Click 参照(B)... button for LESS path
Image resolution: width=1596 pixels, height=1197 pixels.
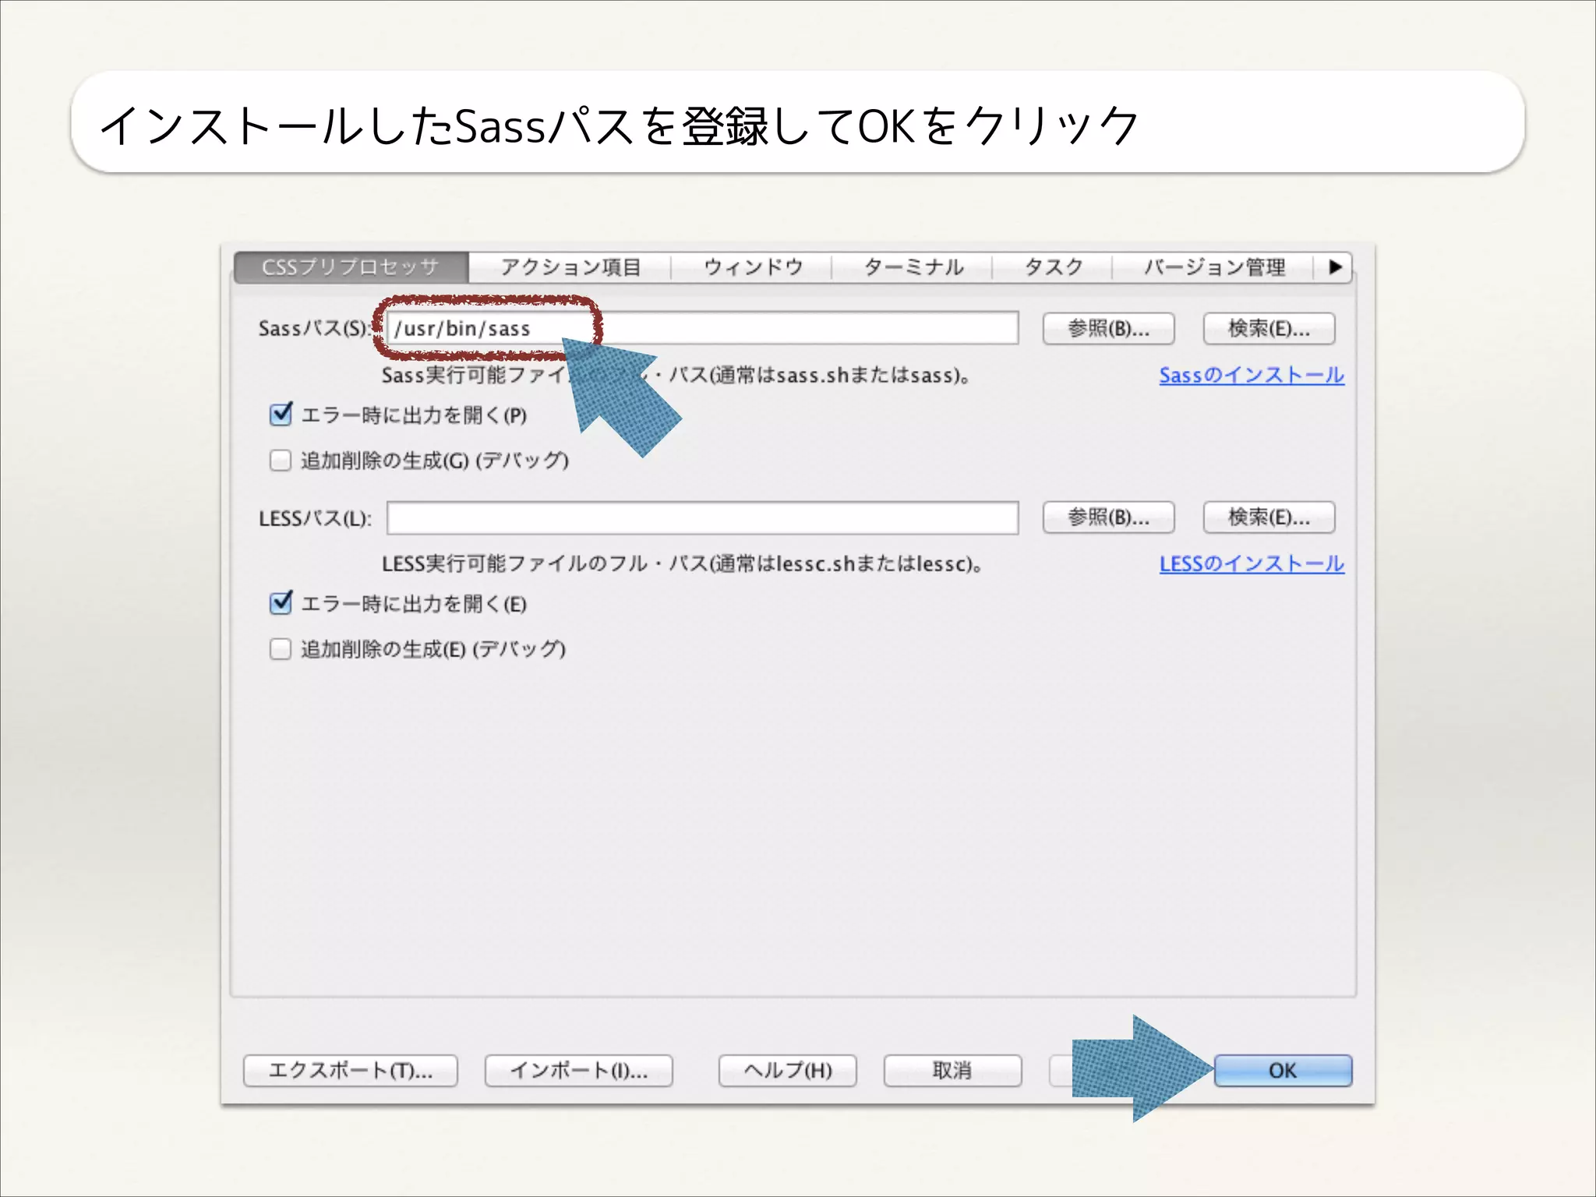pyautogui.click(x=1108, y=517)
